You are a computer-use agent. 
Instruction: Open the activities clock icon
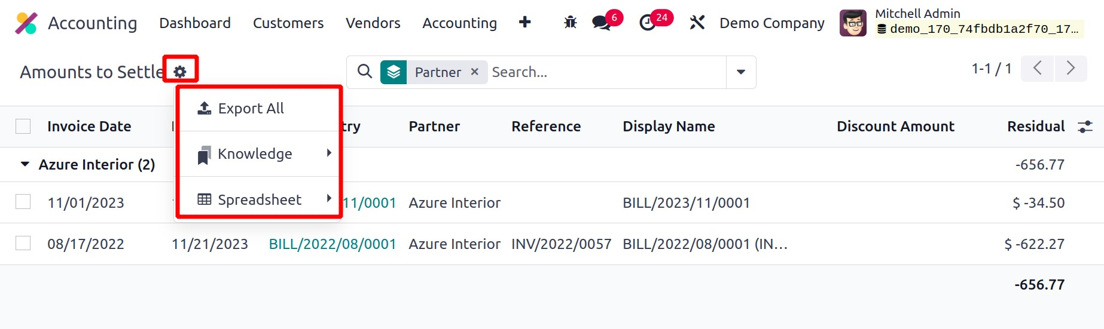[648, 23]
